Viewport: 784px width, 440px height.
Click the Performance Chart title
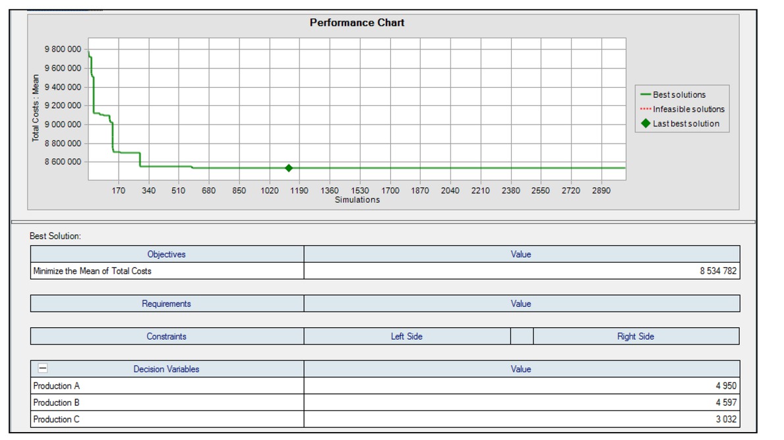pos(357,22)
